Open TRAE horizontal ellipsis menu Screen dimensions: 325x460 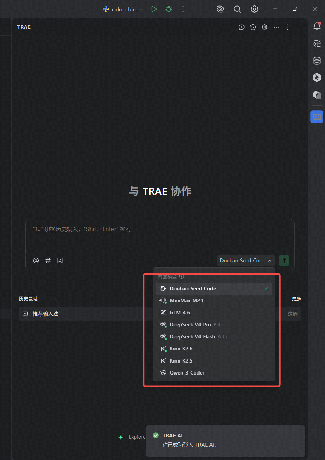(276, 27)
